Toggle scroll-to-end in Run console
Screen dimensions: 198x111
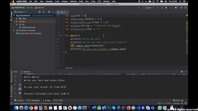[x=20, y=89]
